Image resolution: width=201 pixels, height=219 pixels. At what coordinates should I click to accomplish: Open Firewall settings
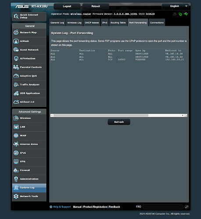pos(29,170)
